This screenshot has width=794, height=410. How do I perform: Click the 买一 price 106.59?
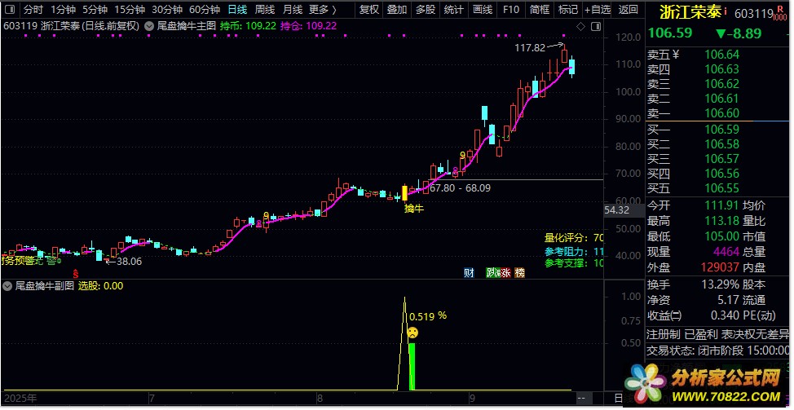click(x=722, y=130)
